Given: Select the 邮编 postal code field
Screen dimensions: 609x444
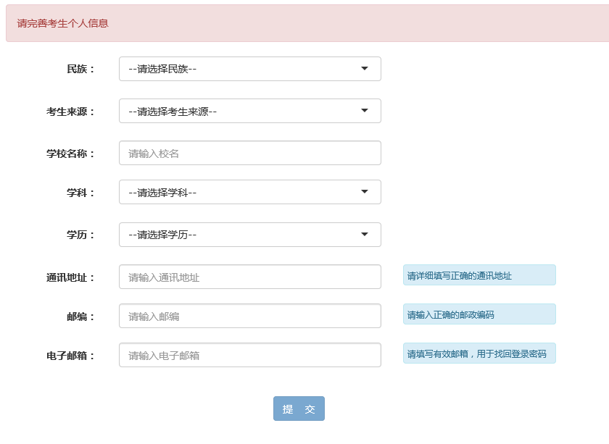Looking at the screenshot, I should click(249, 316).
